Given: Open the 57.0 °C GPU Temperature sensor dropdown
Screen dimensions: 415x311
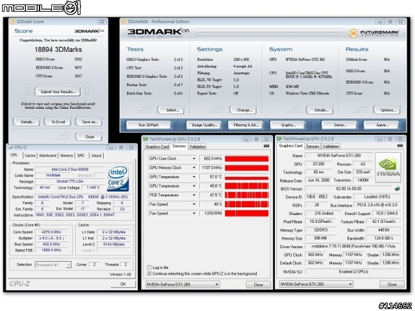Looking at the screenshot, I should click(x=194, y=177).
